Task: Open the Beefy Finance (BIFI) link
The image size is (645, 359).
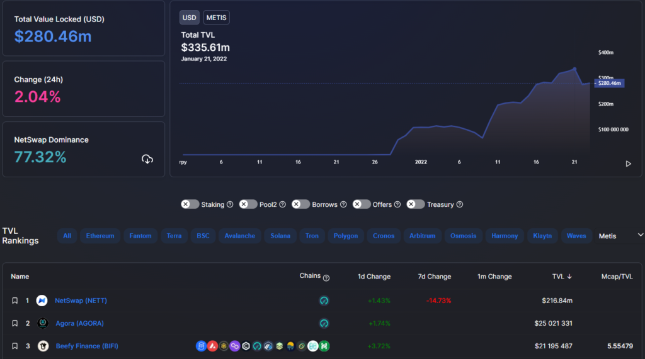Action: [x=87, y=346]
